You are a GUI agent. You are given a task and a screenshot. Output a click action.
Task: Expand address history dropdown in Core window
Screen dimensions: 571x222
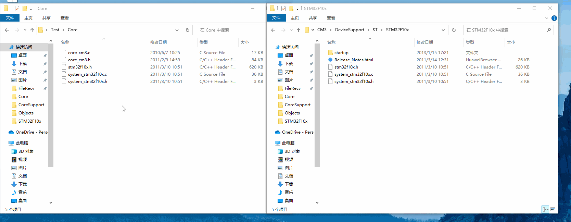tap(177, 30)
